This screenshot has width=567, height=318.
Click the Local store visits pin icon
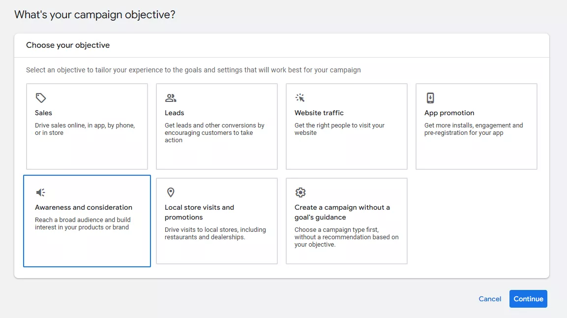pos(171,192)
